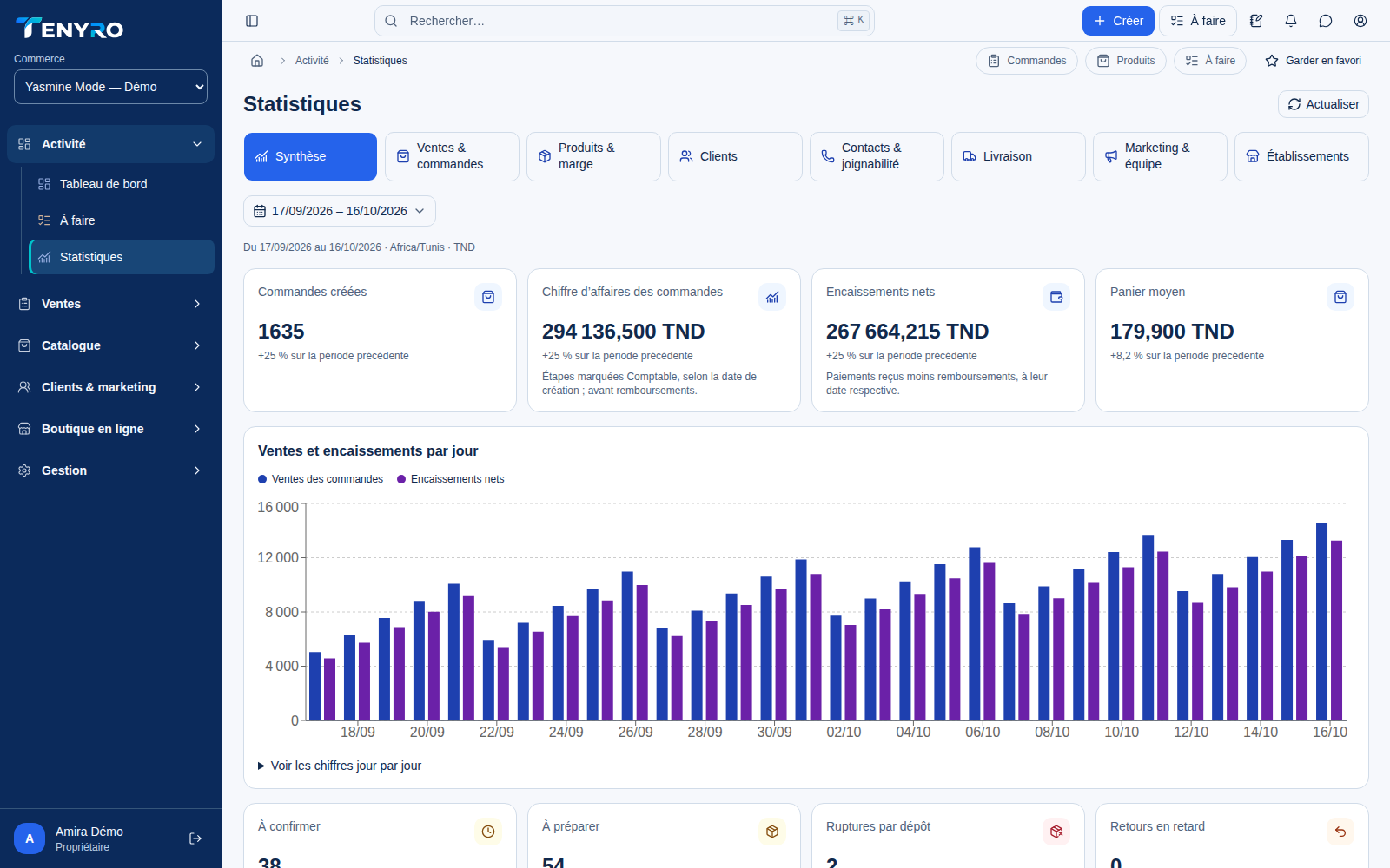Go to home via breadcrumb house icon
The width and height of the screenshot is (1390, 868).
pos(257,61)
